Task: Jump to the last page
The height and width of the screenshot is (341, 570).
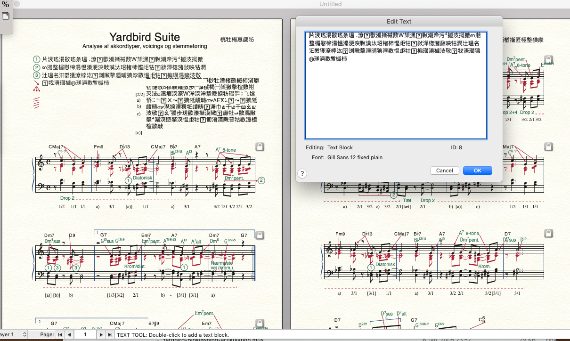Action: click(x=110, y=334)
